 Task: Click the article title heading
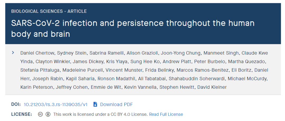pyautogui.click(x=133, y=29)
